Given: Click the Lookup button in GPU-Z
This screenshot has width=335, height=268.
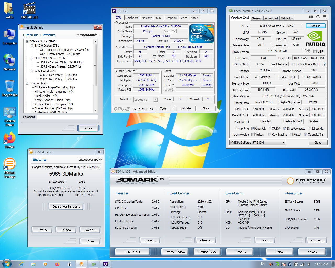Looking at the screenshot, I should [x=315, y=26].
